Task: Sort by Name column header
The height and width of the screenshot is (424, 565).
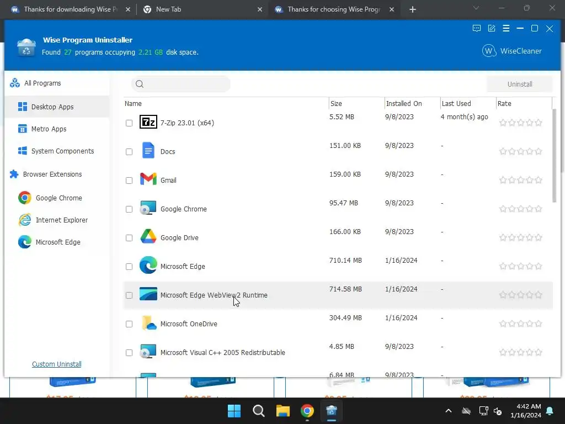Action: pos(226,103)
